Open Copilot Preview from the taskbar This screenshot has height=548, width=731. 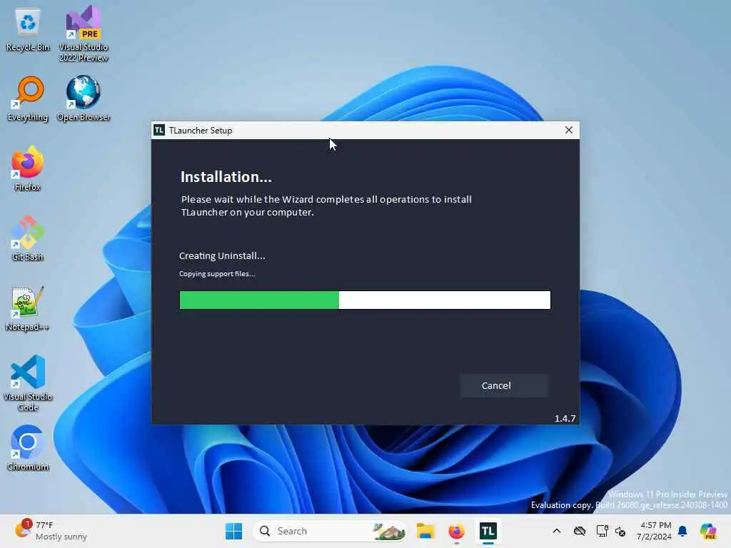tap(708, 531)
